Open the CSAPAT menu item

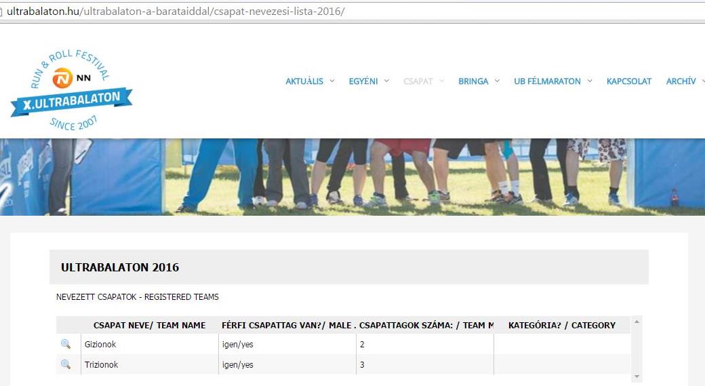click(418, 81)
